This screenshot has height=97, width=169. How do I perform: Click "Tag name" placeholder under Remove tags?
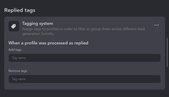coord(19,79)
